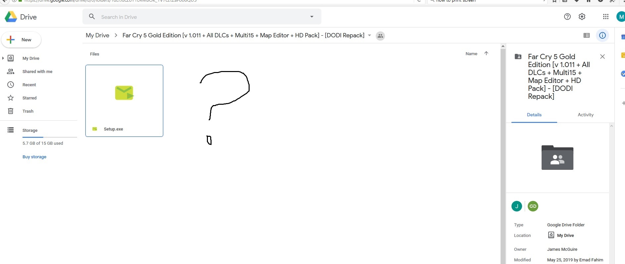Open the Settings gear icon
This screenshot has width=625, height=264.
click(582, 17)
